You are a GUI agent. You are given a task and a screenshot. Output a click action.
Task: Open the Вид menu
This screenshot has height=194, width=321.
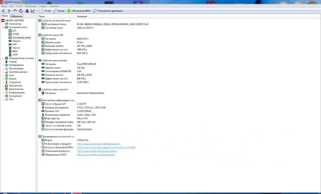(12, 6)
